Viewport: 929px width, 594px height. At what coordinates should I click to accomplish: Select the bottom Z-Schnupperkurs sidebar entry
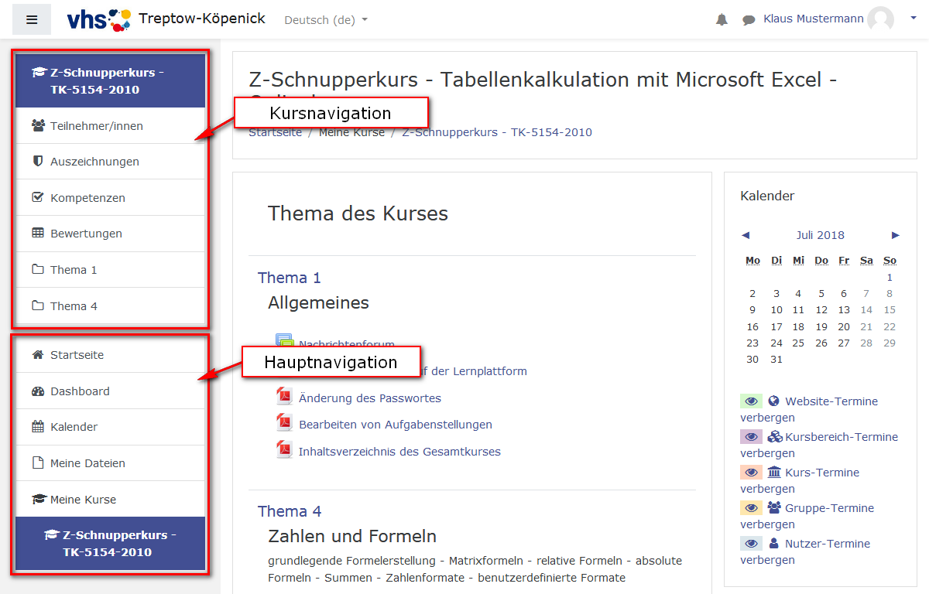tap(110, 544)
